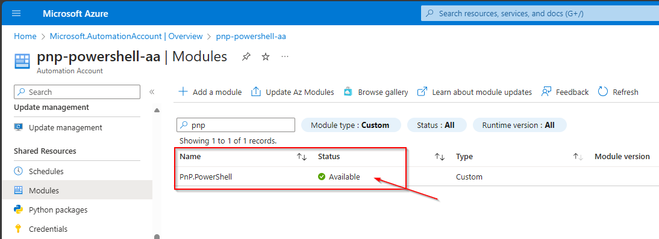The width and height of the screenshot is (659, 239).
Task: Click the Python packages logo icon
Action: point(18,209)
